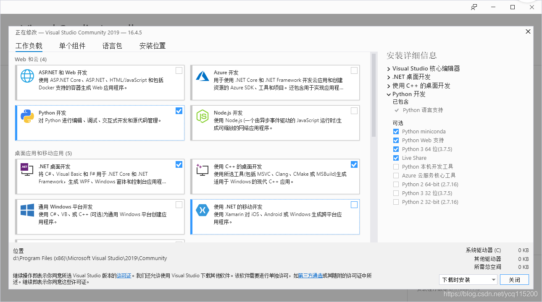Click the feedback person icon in title bar
Screen dimensions: 542x302
(x=474, y=7)
